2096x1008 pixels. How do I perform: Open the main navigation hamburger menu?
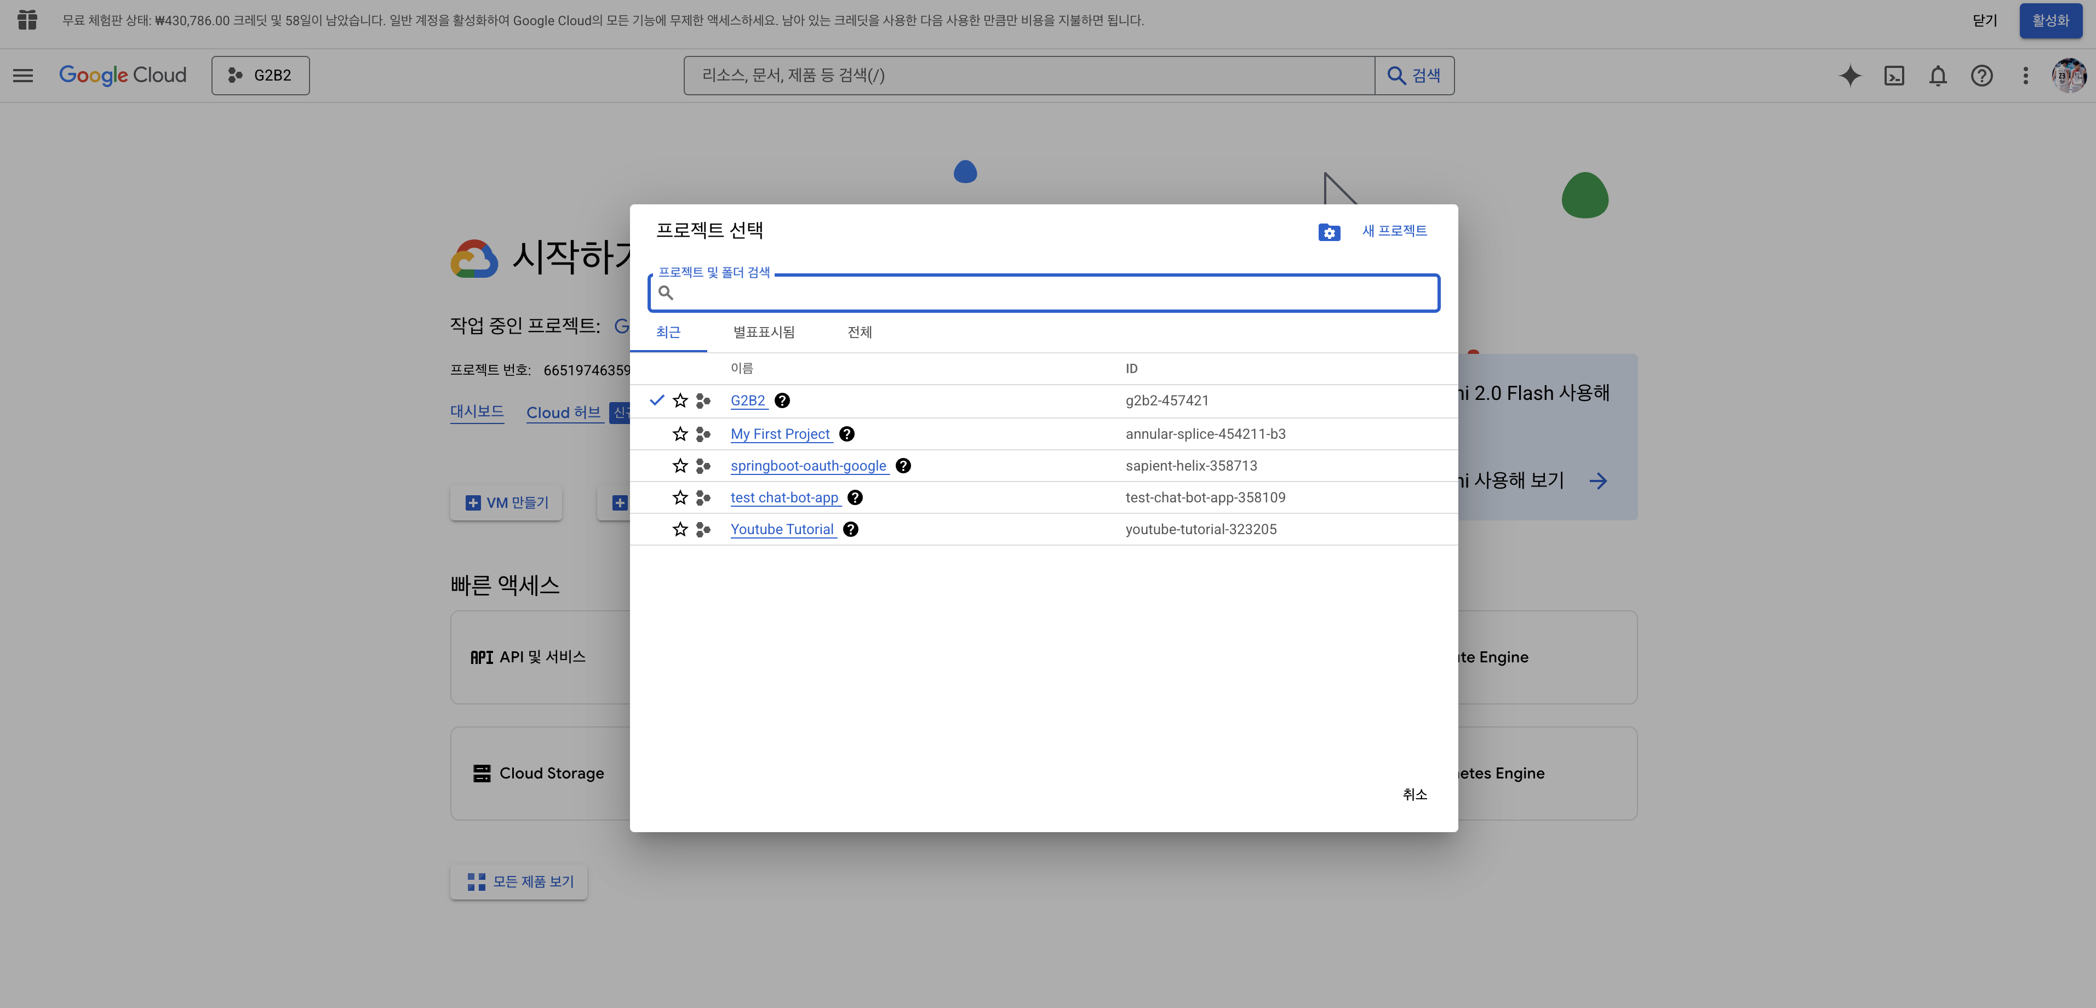(23, 76)
